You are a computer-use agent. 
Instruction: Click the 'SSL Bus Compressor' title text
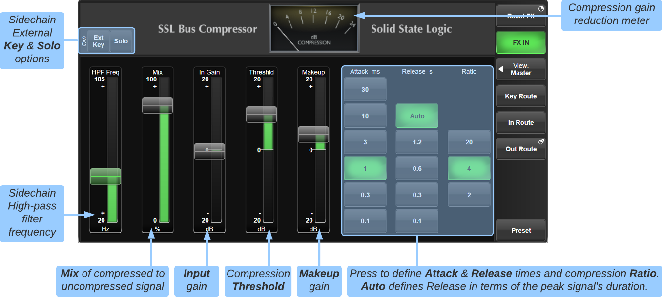(207, 29)
